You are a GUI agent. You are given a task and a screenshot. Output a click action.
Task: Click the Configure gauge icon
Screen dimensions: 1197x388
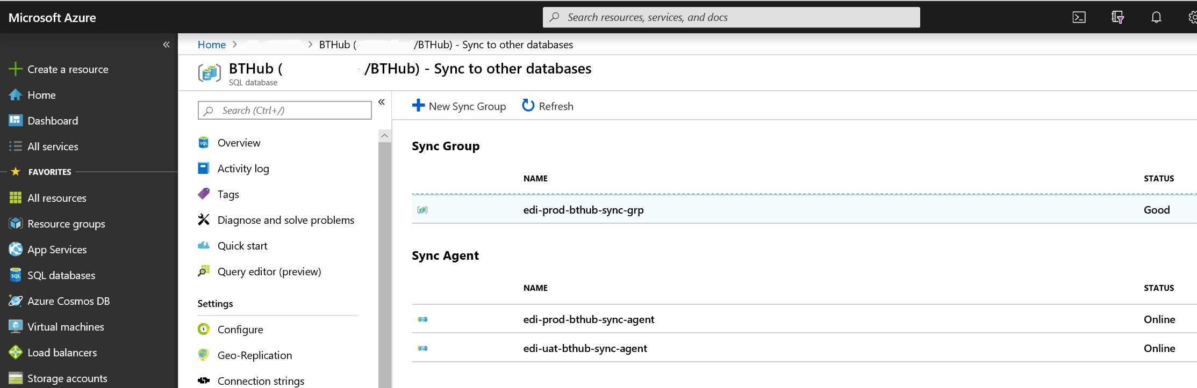click(204, 329)
